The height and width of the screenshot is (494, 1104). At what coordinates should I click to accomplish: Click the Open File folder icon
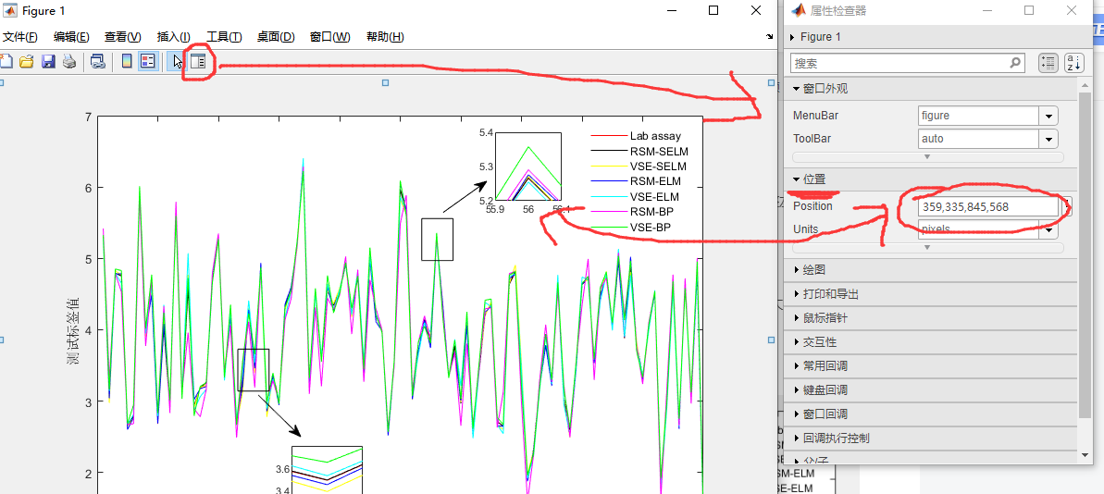tap(27, 62)
